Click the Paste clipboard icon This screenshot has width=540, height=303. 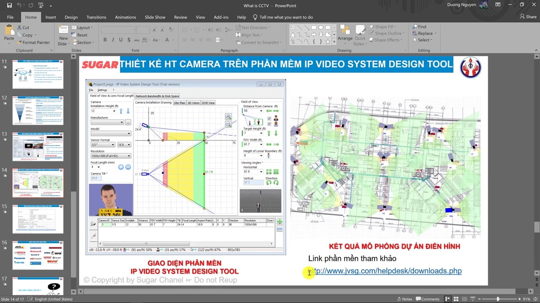tap(9, 29)
